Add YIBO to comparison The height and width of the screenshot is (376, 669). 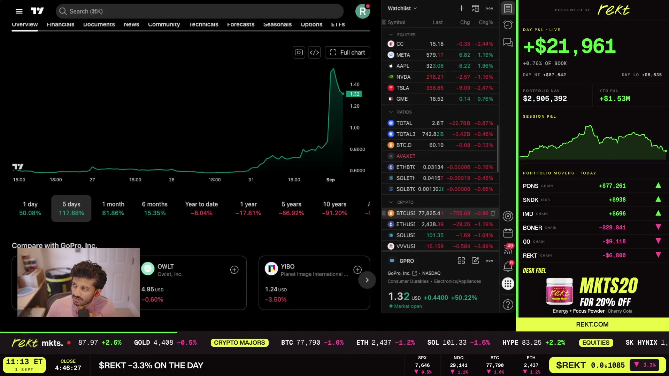(357, 270)
